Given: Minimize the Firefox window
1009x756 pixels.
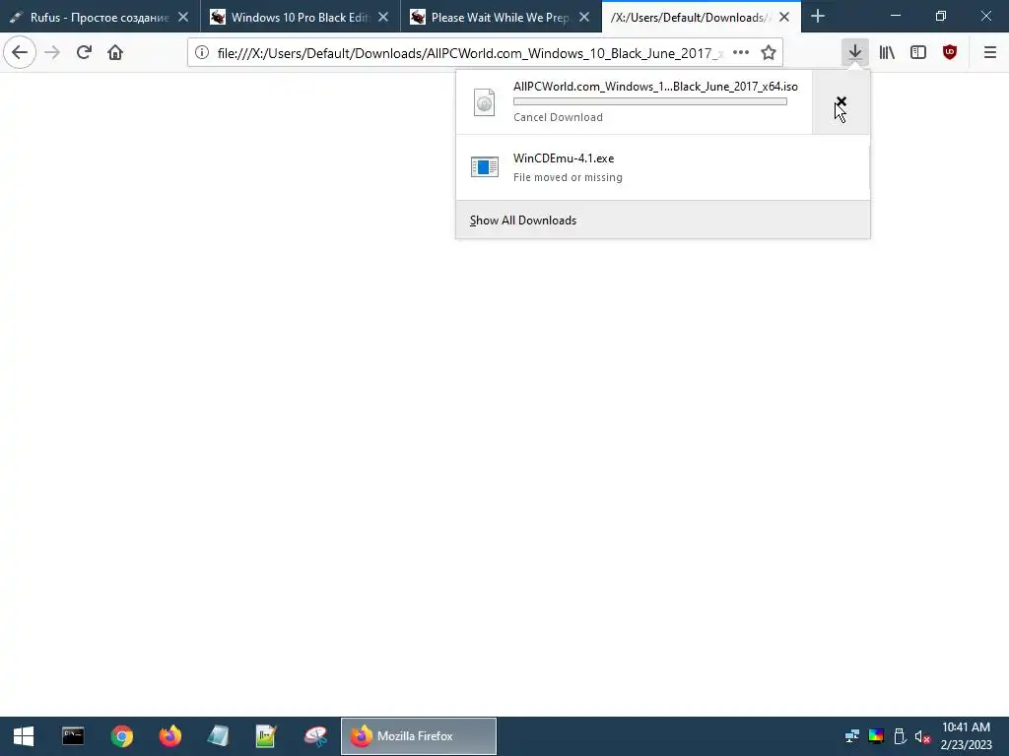Looking at the screenshot, I should [x=896, y=16].
